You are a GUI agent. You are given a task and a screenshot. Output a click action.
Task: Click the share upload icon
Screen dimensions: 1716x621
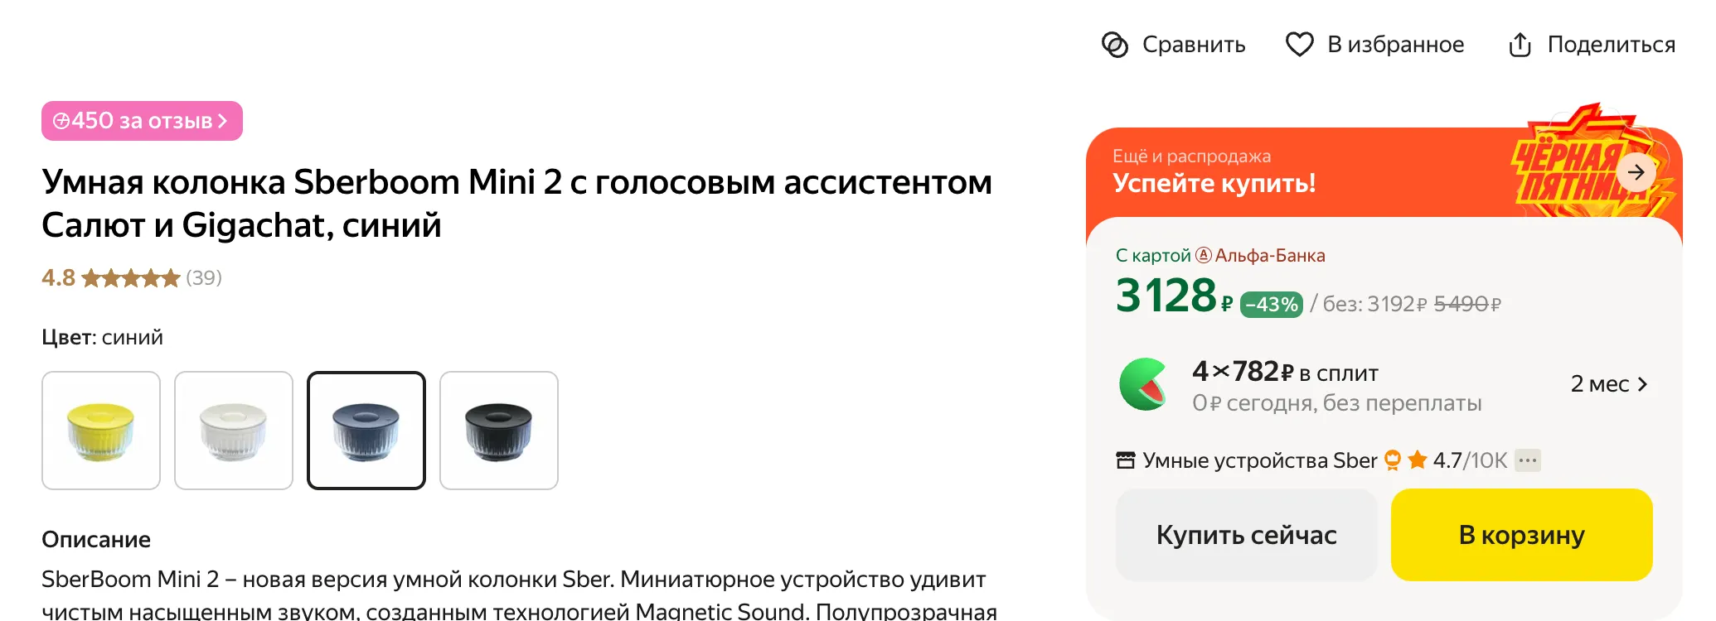click(1520, 45)
